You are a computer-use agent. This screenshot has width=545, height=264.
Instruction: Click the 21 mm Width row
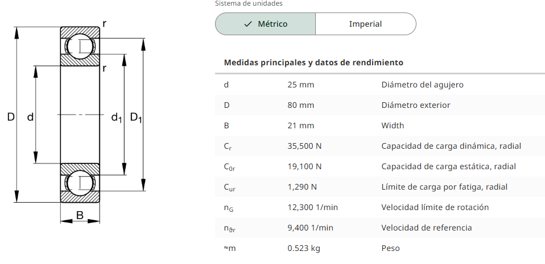click(380, 125)
